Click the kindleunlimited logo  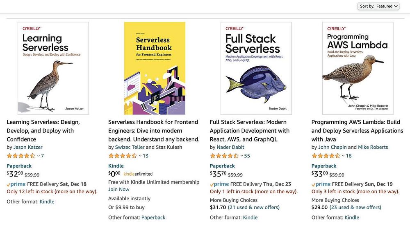click(x=138, y=174)
